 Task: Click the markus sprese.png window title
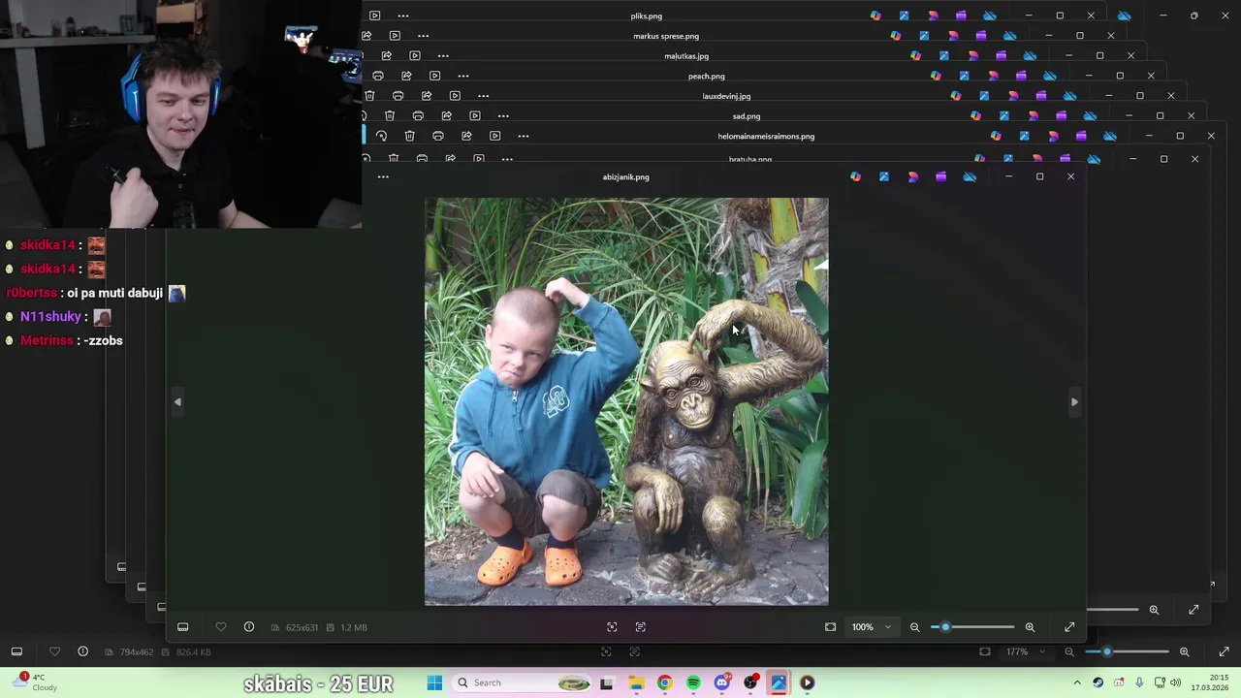(x=666, y=36)
